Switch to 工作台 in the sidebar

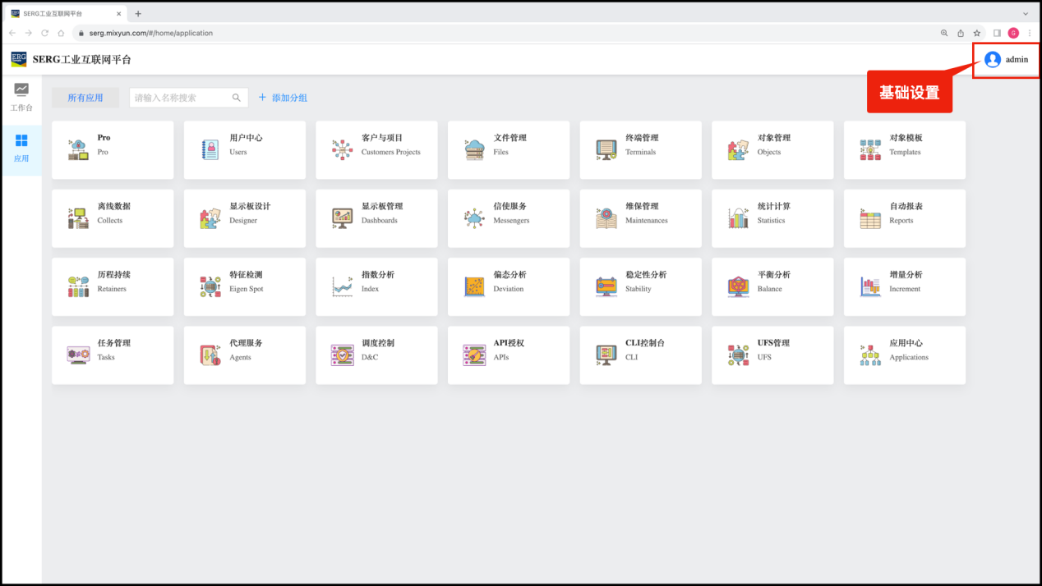pyautogui.click(x=21, y=97)
